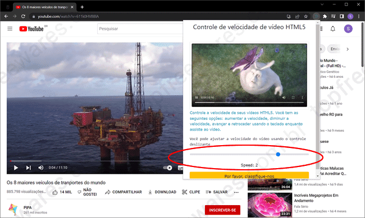This screenshot has width=365, height=218.
Task: Bookmark this page with the star icon
Action: (x=306, y=16)
